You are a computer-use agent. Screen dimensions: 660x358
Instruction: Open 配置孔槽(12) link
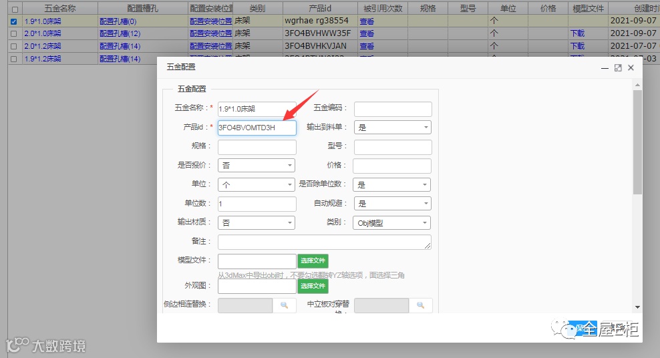(120, 33)
